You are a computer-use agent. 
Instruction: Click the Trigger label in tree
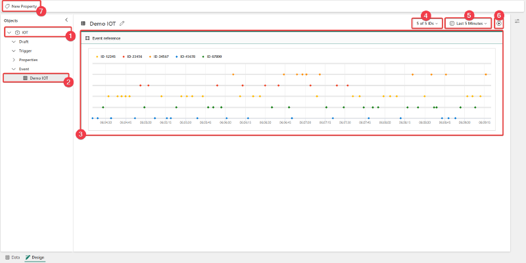tap(25, 51)
